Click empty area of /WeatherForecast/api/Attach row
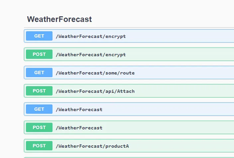234x158 pixels. [183, 91]
